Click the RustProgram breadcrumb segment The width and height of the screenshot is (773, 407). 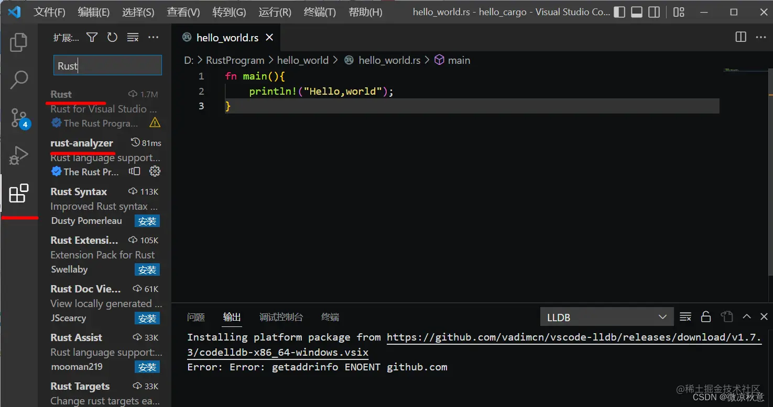point(235,60)
